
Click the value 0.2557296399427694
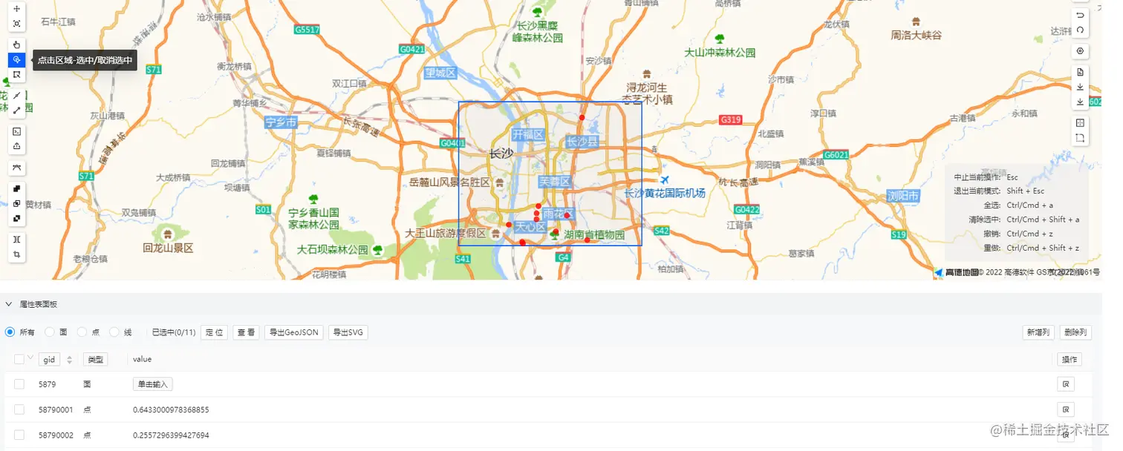point(171,435)
